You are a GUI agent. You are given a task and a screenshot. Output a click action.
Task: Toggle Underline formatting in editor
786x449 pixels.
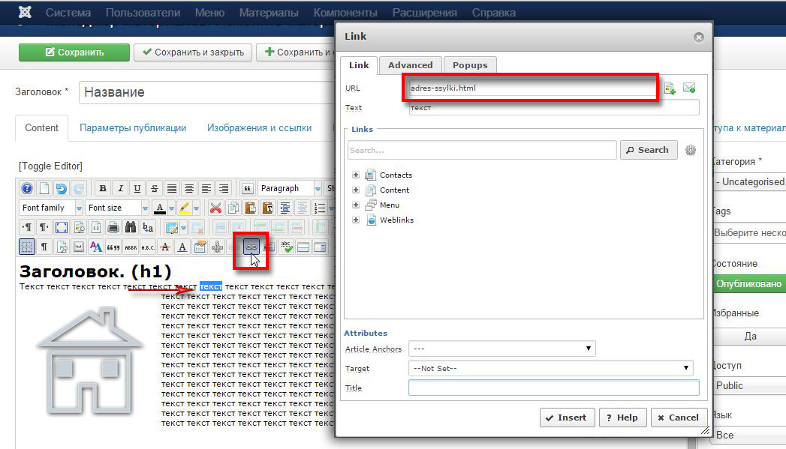coord(137,188)
